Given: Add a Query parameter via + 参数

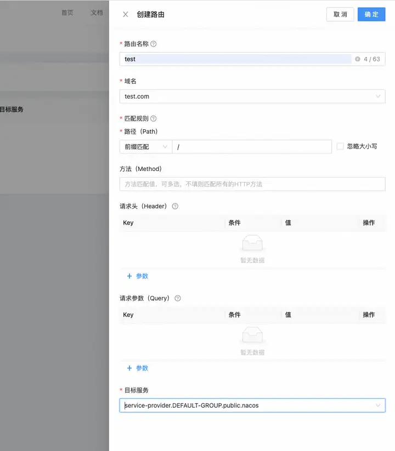Looking at the screenshot, I should coord(138,368).
